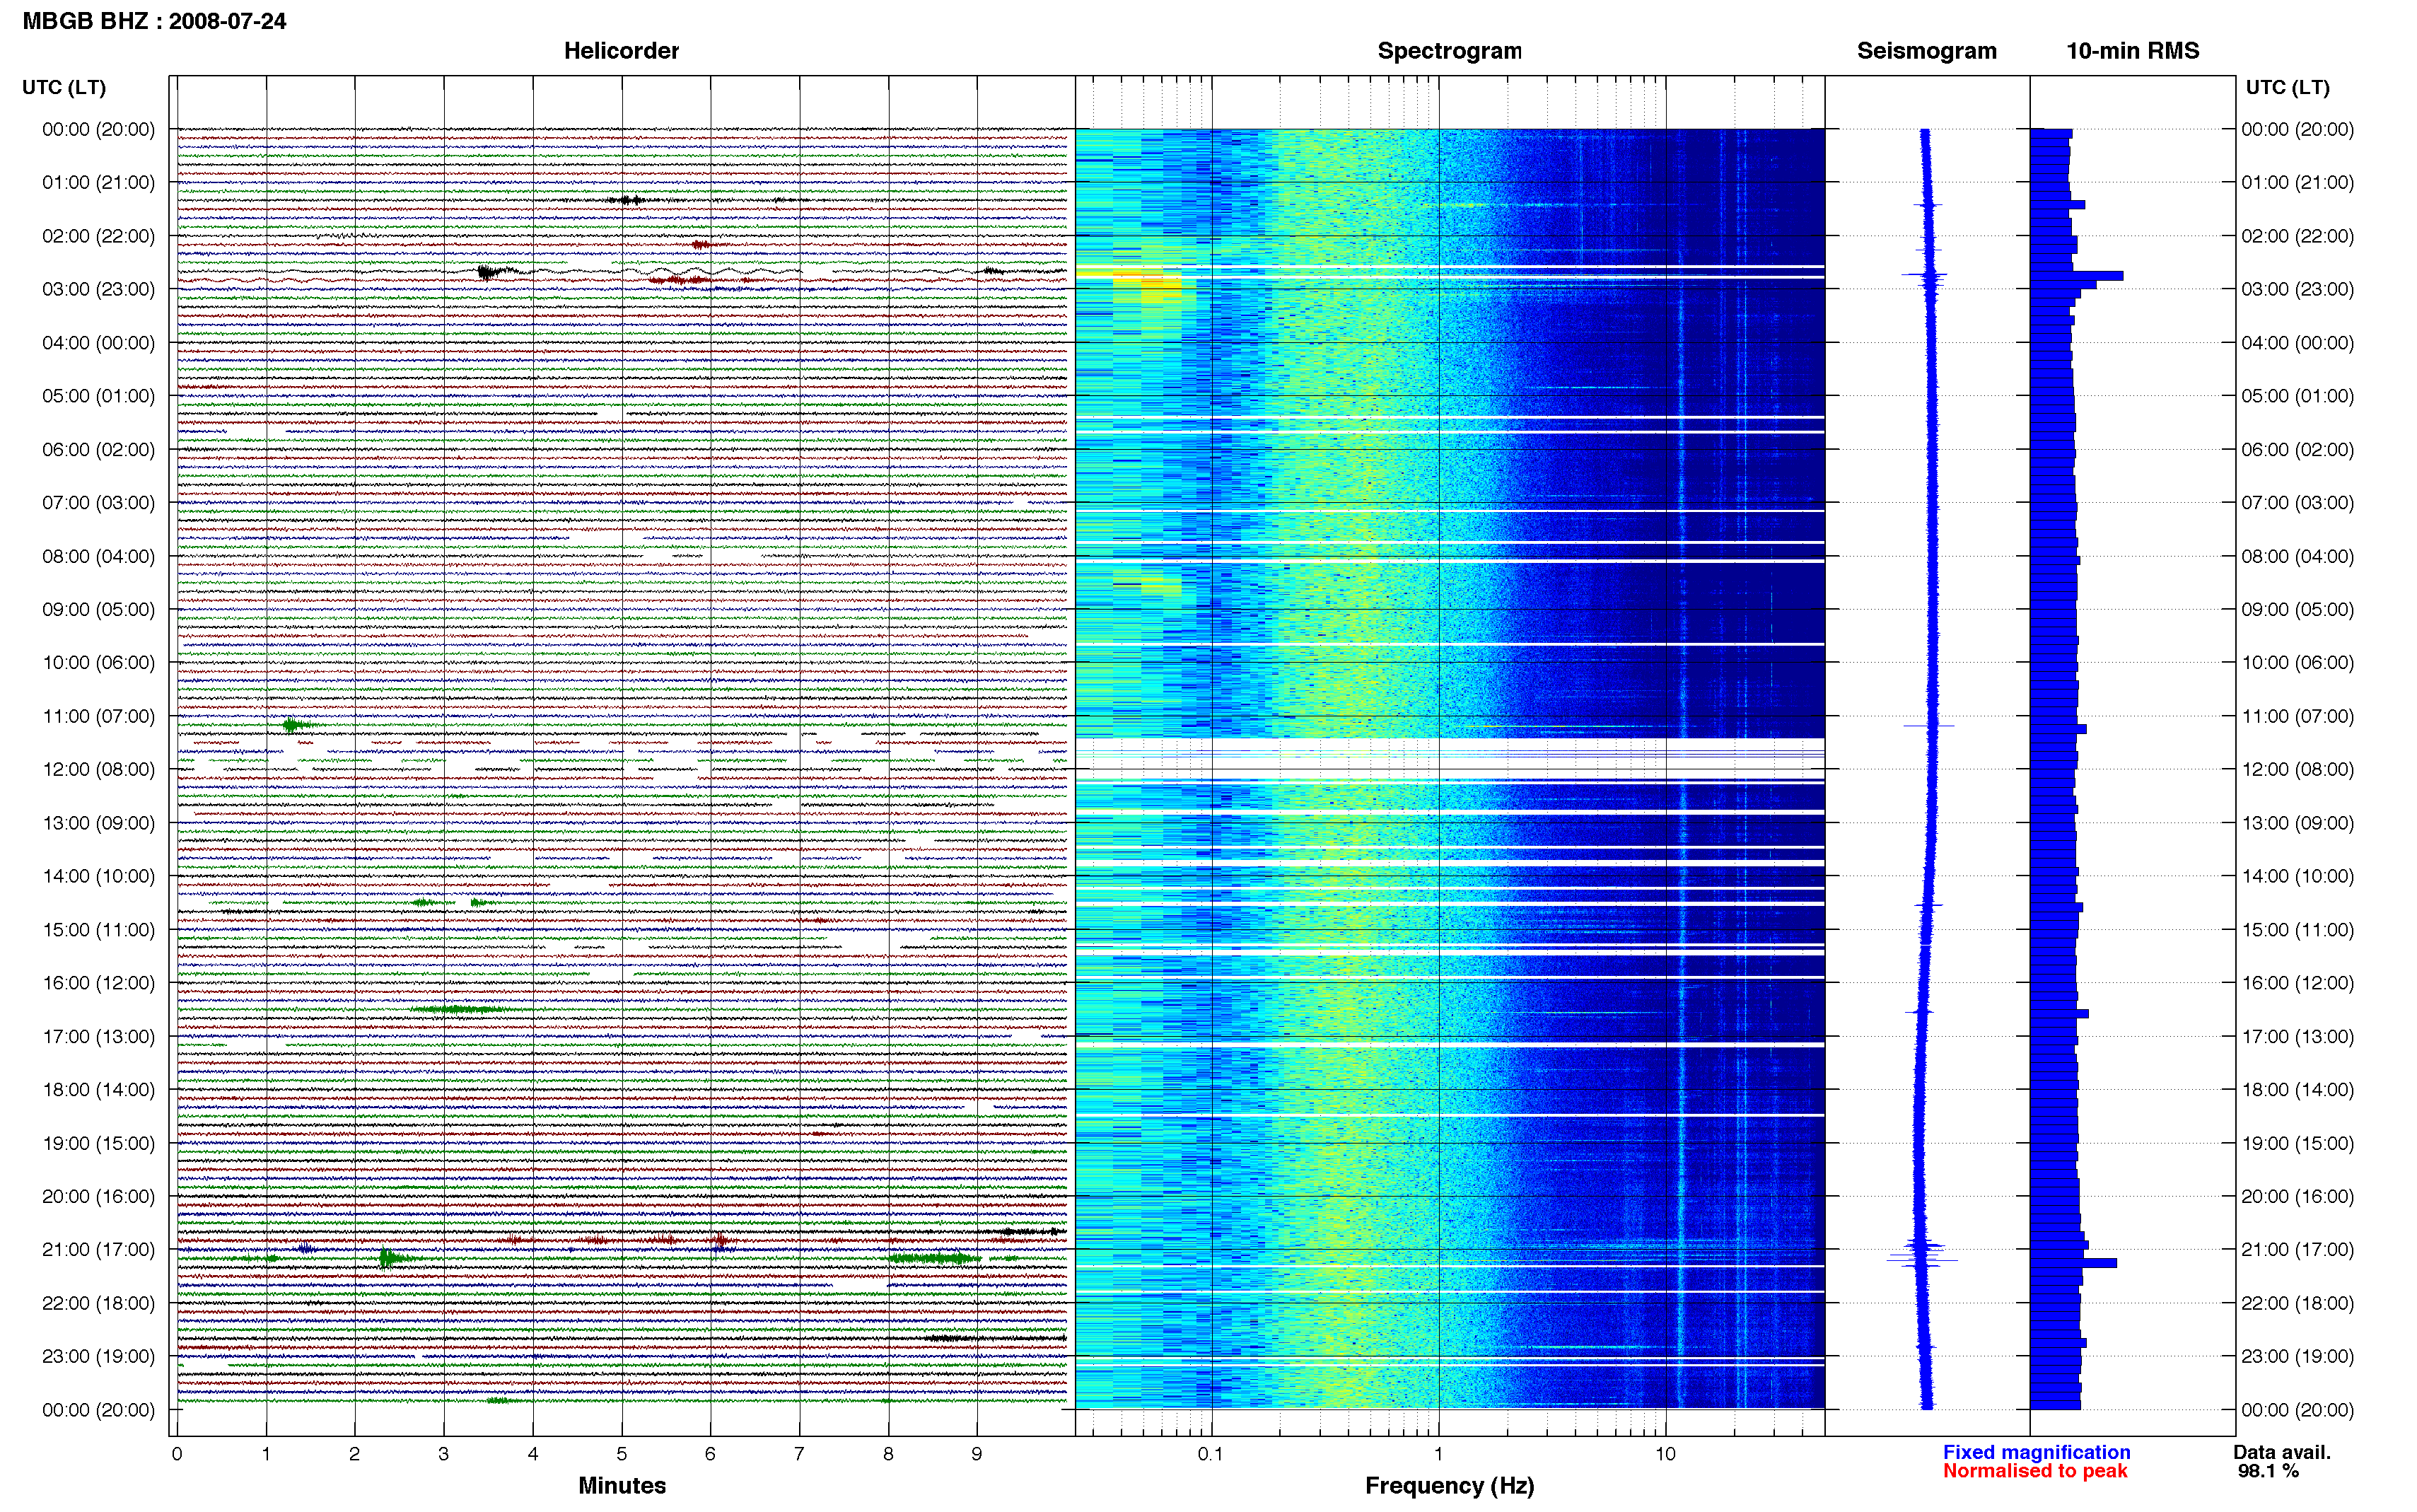Click the 0.1 frequency tick label
Viewport: 2417px width, 1512px height.
click(x=1211, y=1454)
